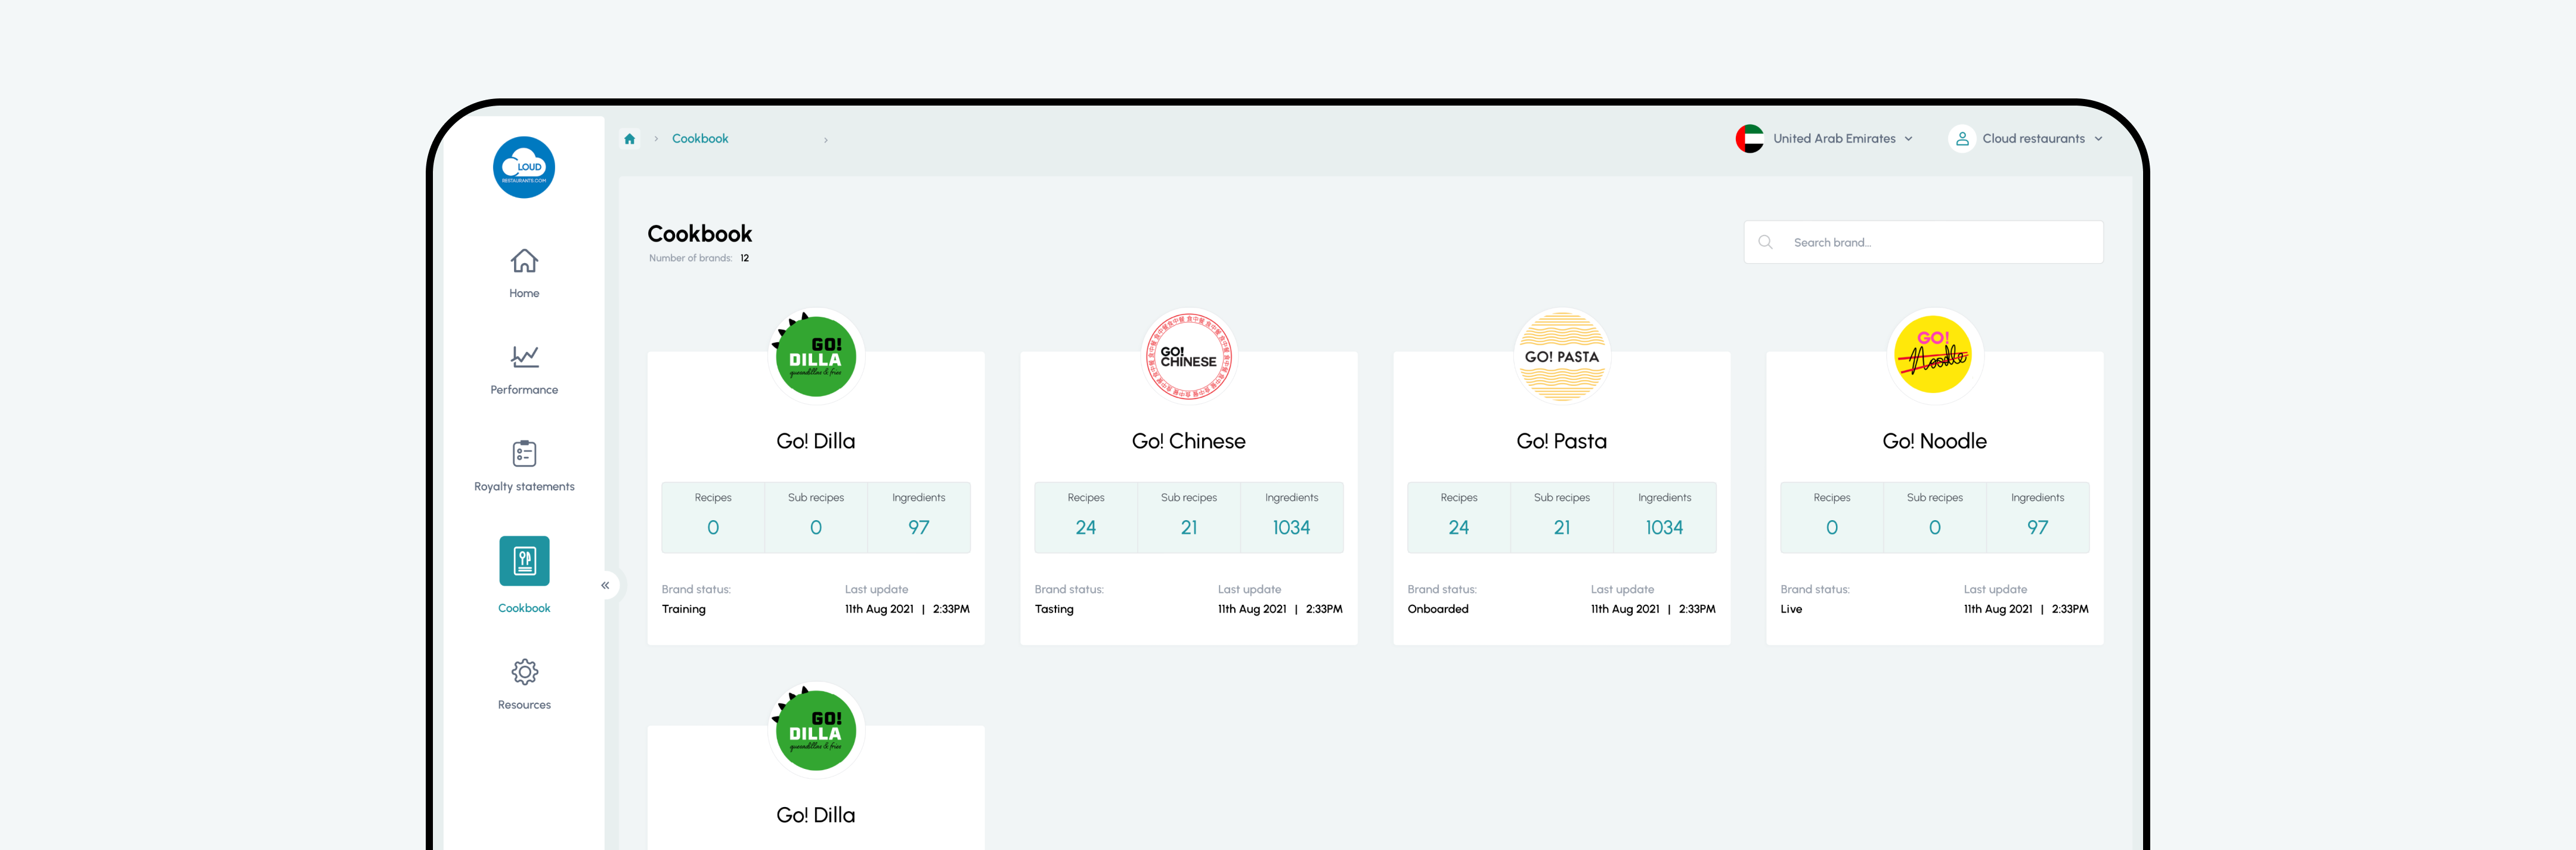Click the Onboarded brand status text
Image resolution: width=2576 pixels, height=850 pixels.
click(1438, 609)
